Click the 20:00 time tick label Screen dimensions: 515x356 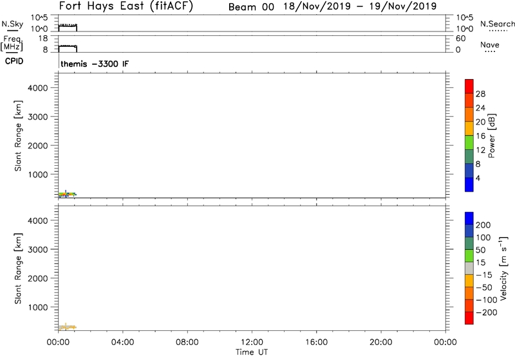click(380, 343)
